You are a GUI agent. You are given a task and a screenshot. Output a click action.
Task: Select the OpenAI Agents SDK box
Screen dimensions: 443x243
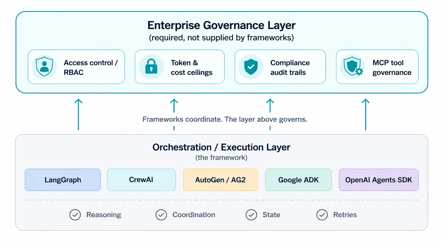[379, 180]
